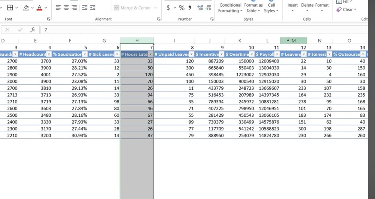Cancel formula bar entry

(7, 30)
